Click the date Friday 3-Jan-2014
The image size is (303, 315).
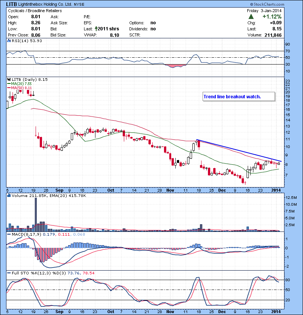[264, 11]
